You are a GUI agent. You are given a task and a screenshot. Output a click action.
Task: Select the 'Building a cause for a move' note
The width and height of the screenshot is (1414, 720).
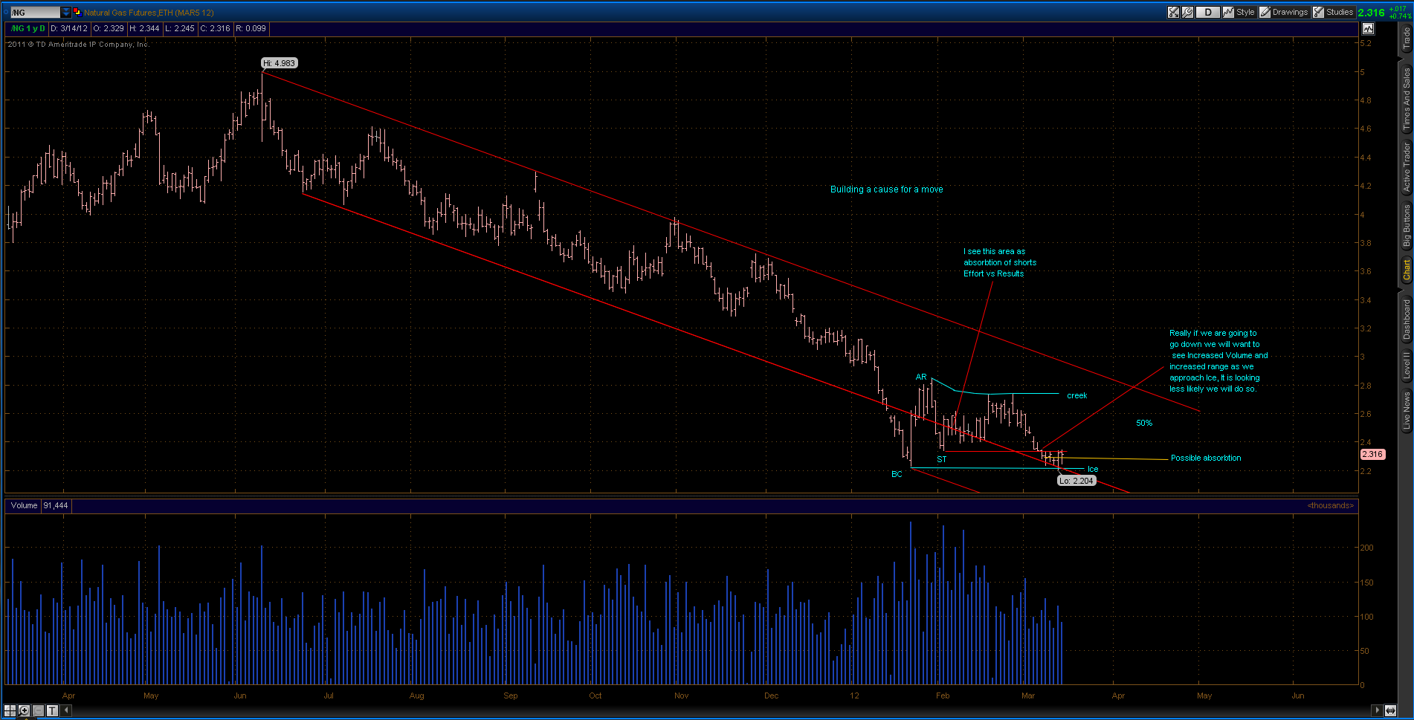pos(886,189)
